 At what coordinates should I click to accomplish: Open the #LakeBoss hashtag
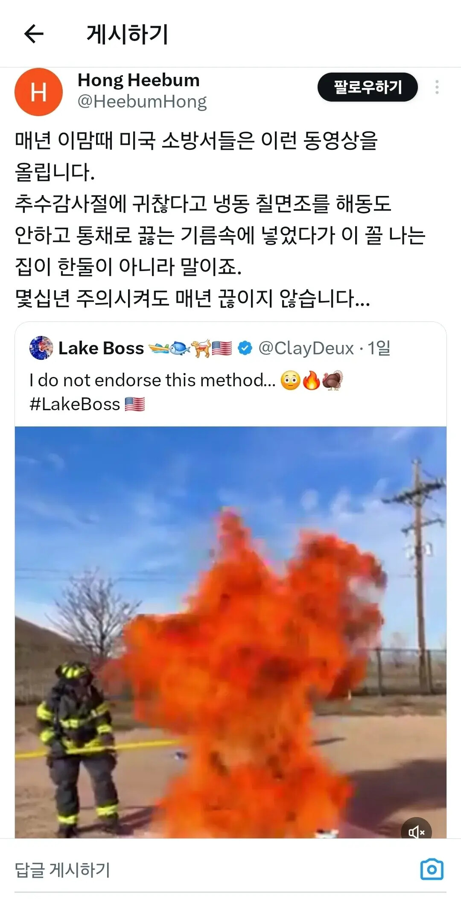pyautogui.click(x=75, y=404)
